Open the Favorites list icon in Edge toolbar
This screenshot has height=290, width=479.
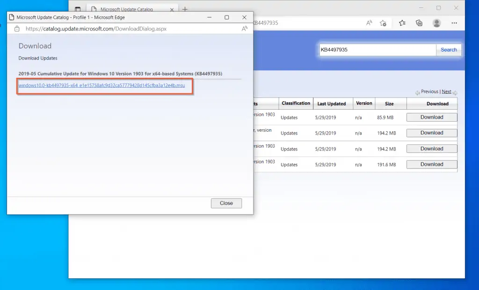pos(402,23)
